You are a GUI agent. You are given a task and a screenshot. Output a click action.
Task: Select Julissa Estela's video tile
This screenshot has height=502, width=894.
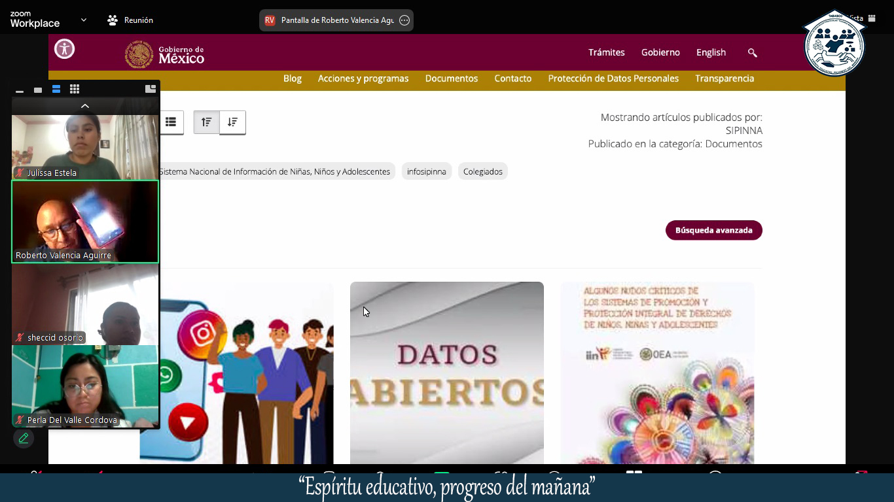pyautogui.click(x=85, y=147)
